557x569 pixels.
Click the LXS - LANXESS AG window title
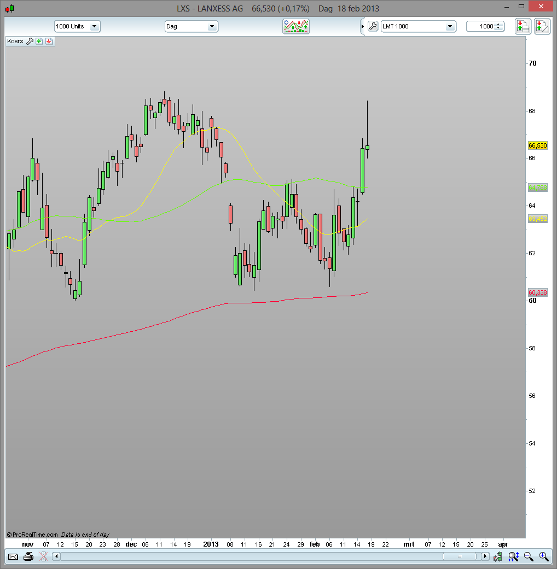[x=210, y=8]
